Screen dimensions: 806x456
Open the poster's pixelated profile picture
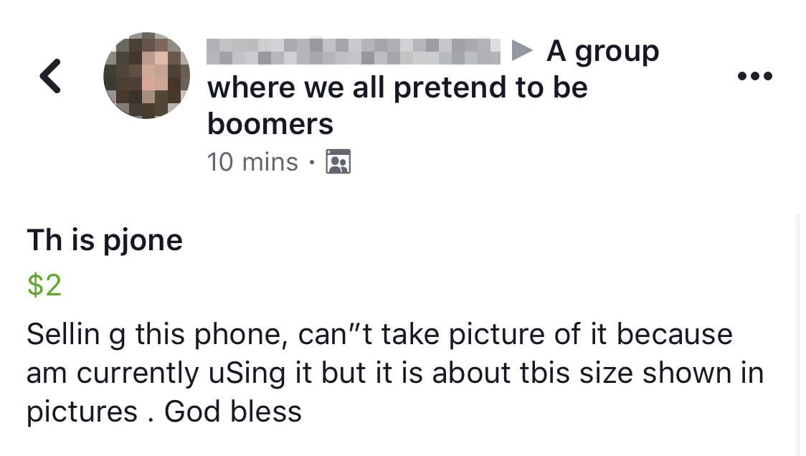[x=146, y=75]
